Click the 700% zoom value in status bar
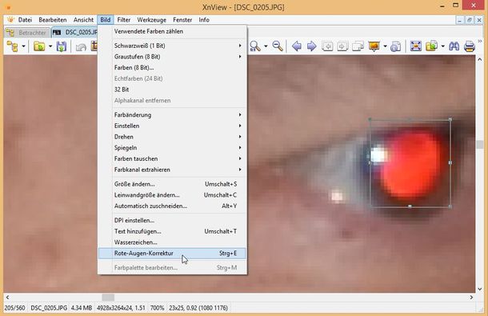 [157, 308]
